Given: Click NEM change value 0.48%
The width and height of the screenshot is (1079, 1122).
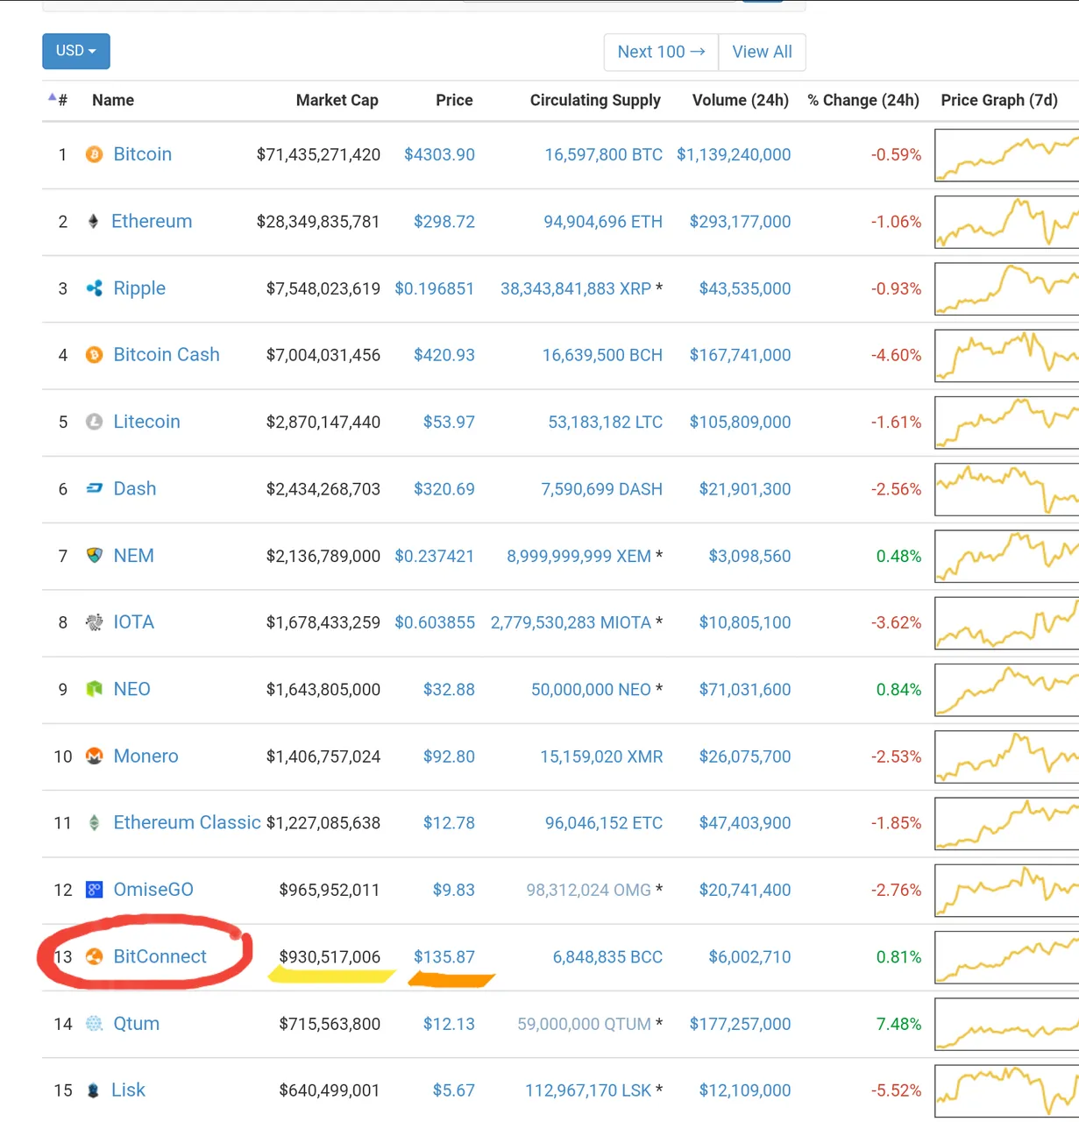Looking at the screenshot, I should tap(898, 556).
